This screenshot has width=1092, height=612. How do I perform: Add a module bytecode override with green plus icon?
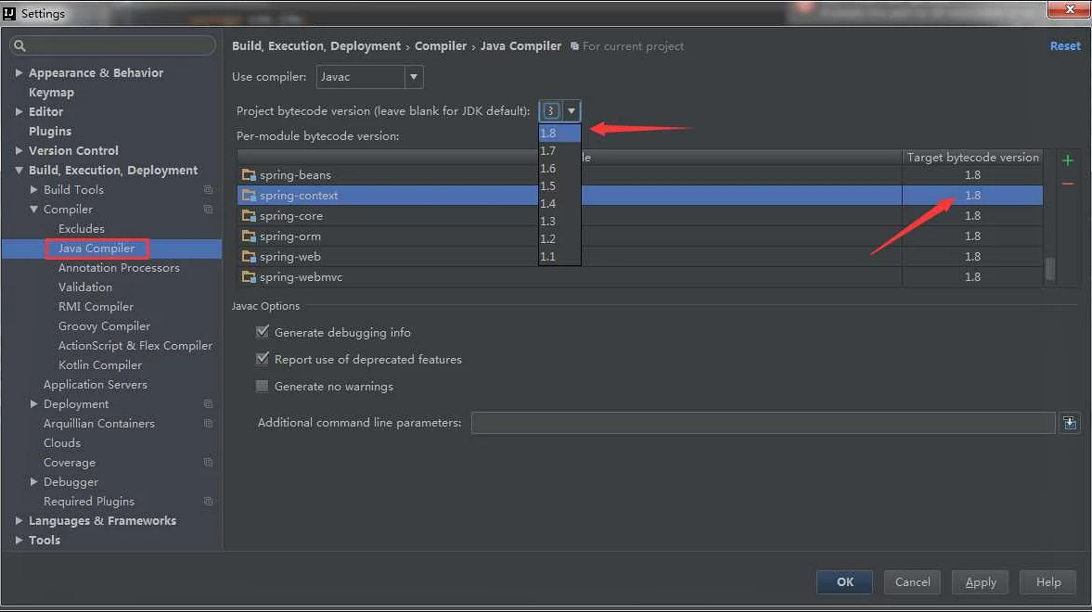[x=1068, y=159]
